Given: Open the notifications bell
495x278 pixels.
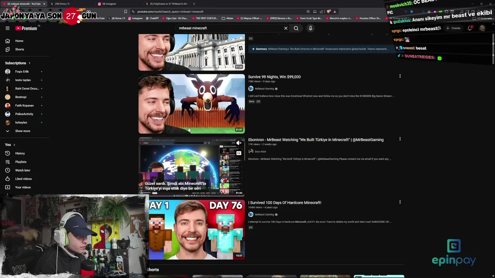Looking at the screenshot, I should (470, 28).
